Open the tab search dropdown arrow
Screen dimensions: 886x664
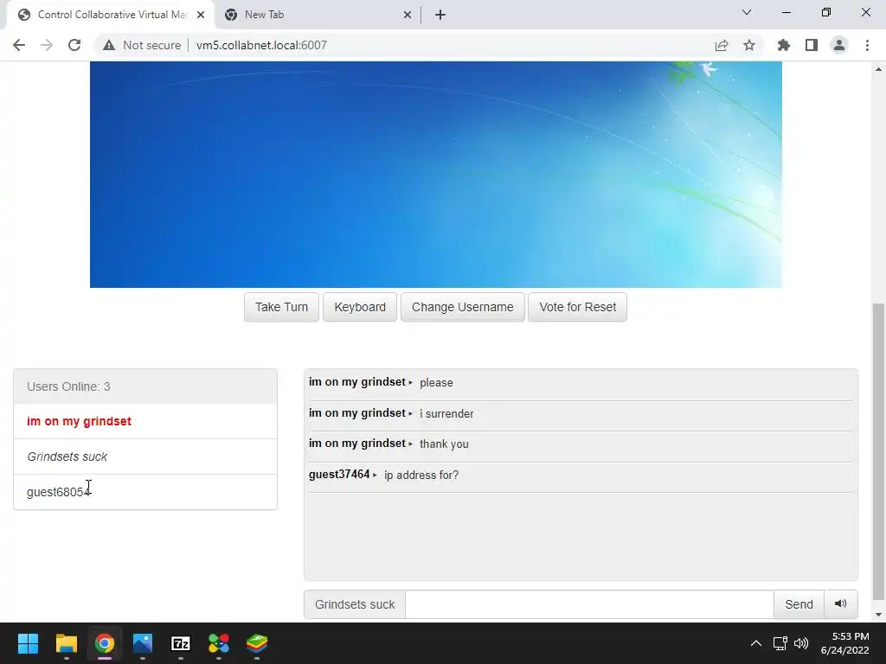click(747, 12)
